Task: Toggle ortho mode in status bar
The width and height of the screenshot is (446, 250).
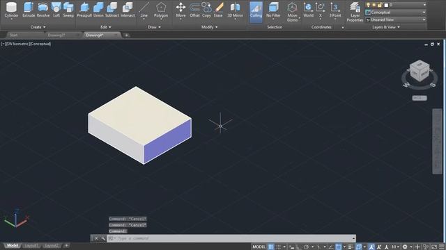Action: [x=299, y=247]
